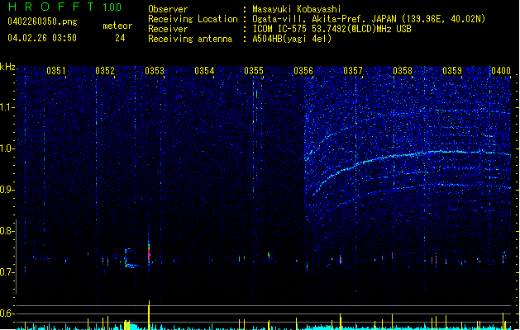
Task: Click the 0400 time marker
Action: point(501,71)
